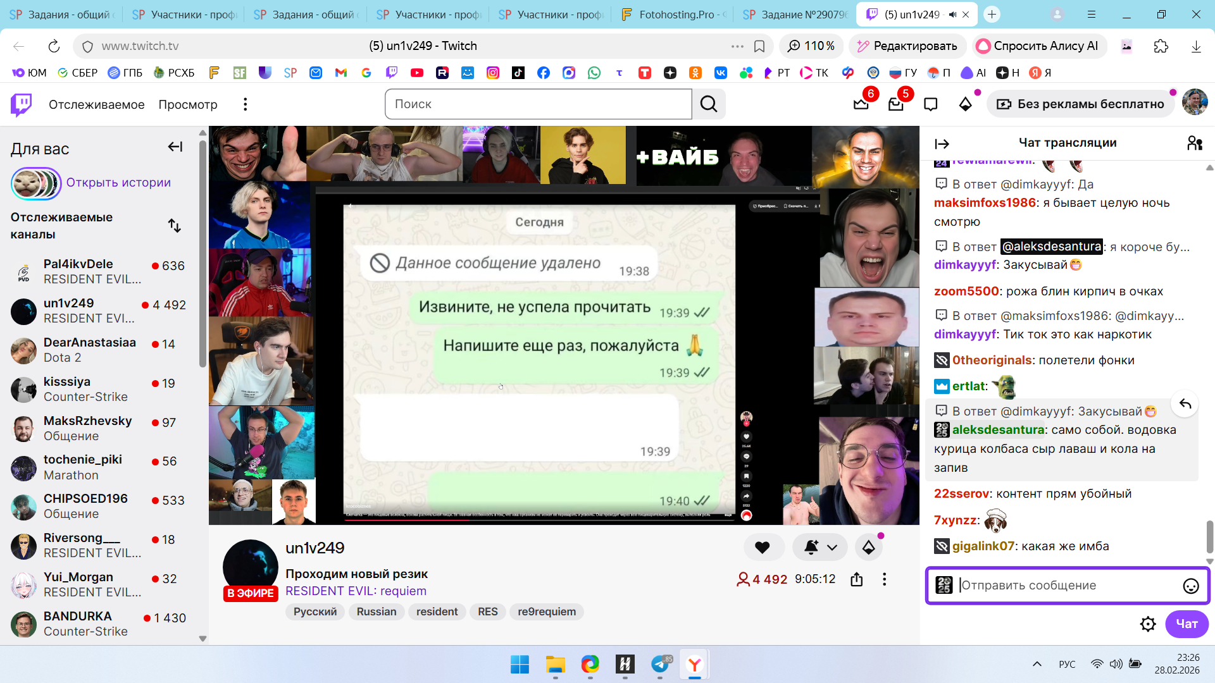Screen dimensions: 1215x683
Task: Collapse the stream chat panel
Action: tap(942, 144)
